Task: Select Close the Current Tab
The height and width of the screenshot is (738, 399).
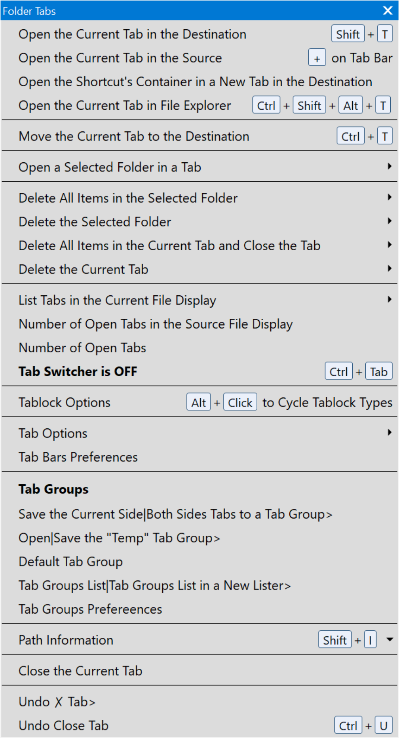Action: (x=199, y=671)
